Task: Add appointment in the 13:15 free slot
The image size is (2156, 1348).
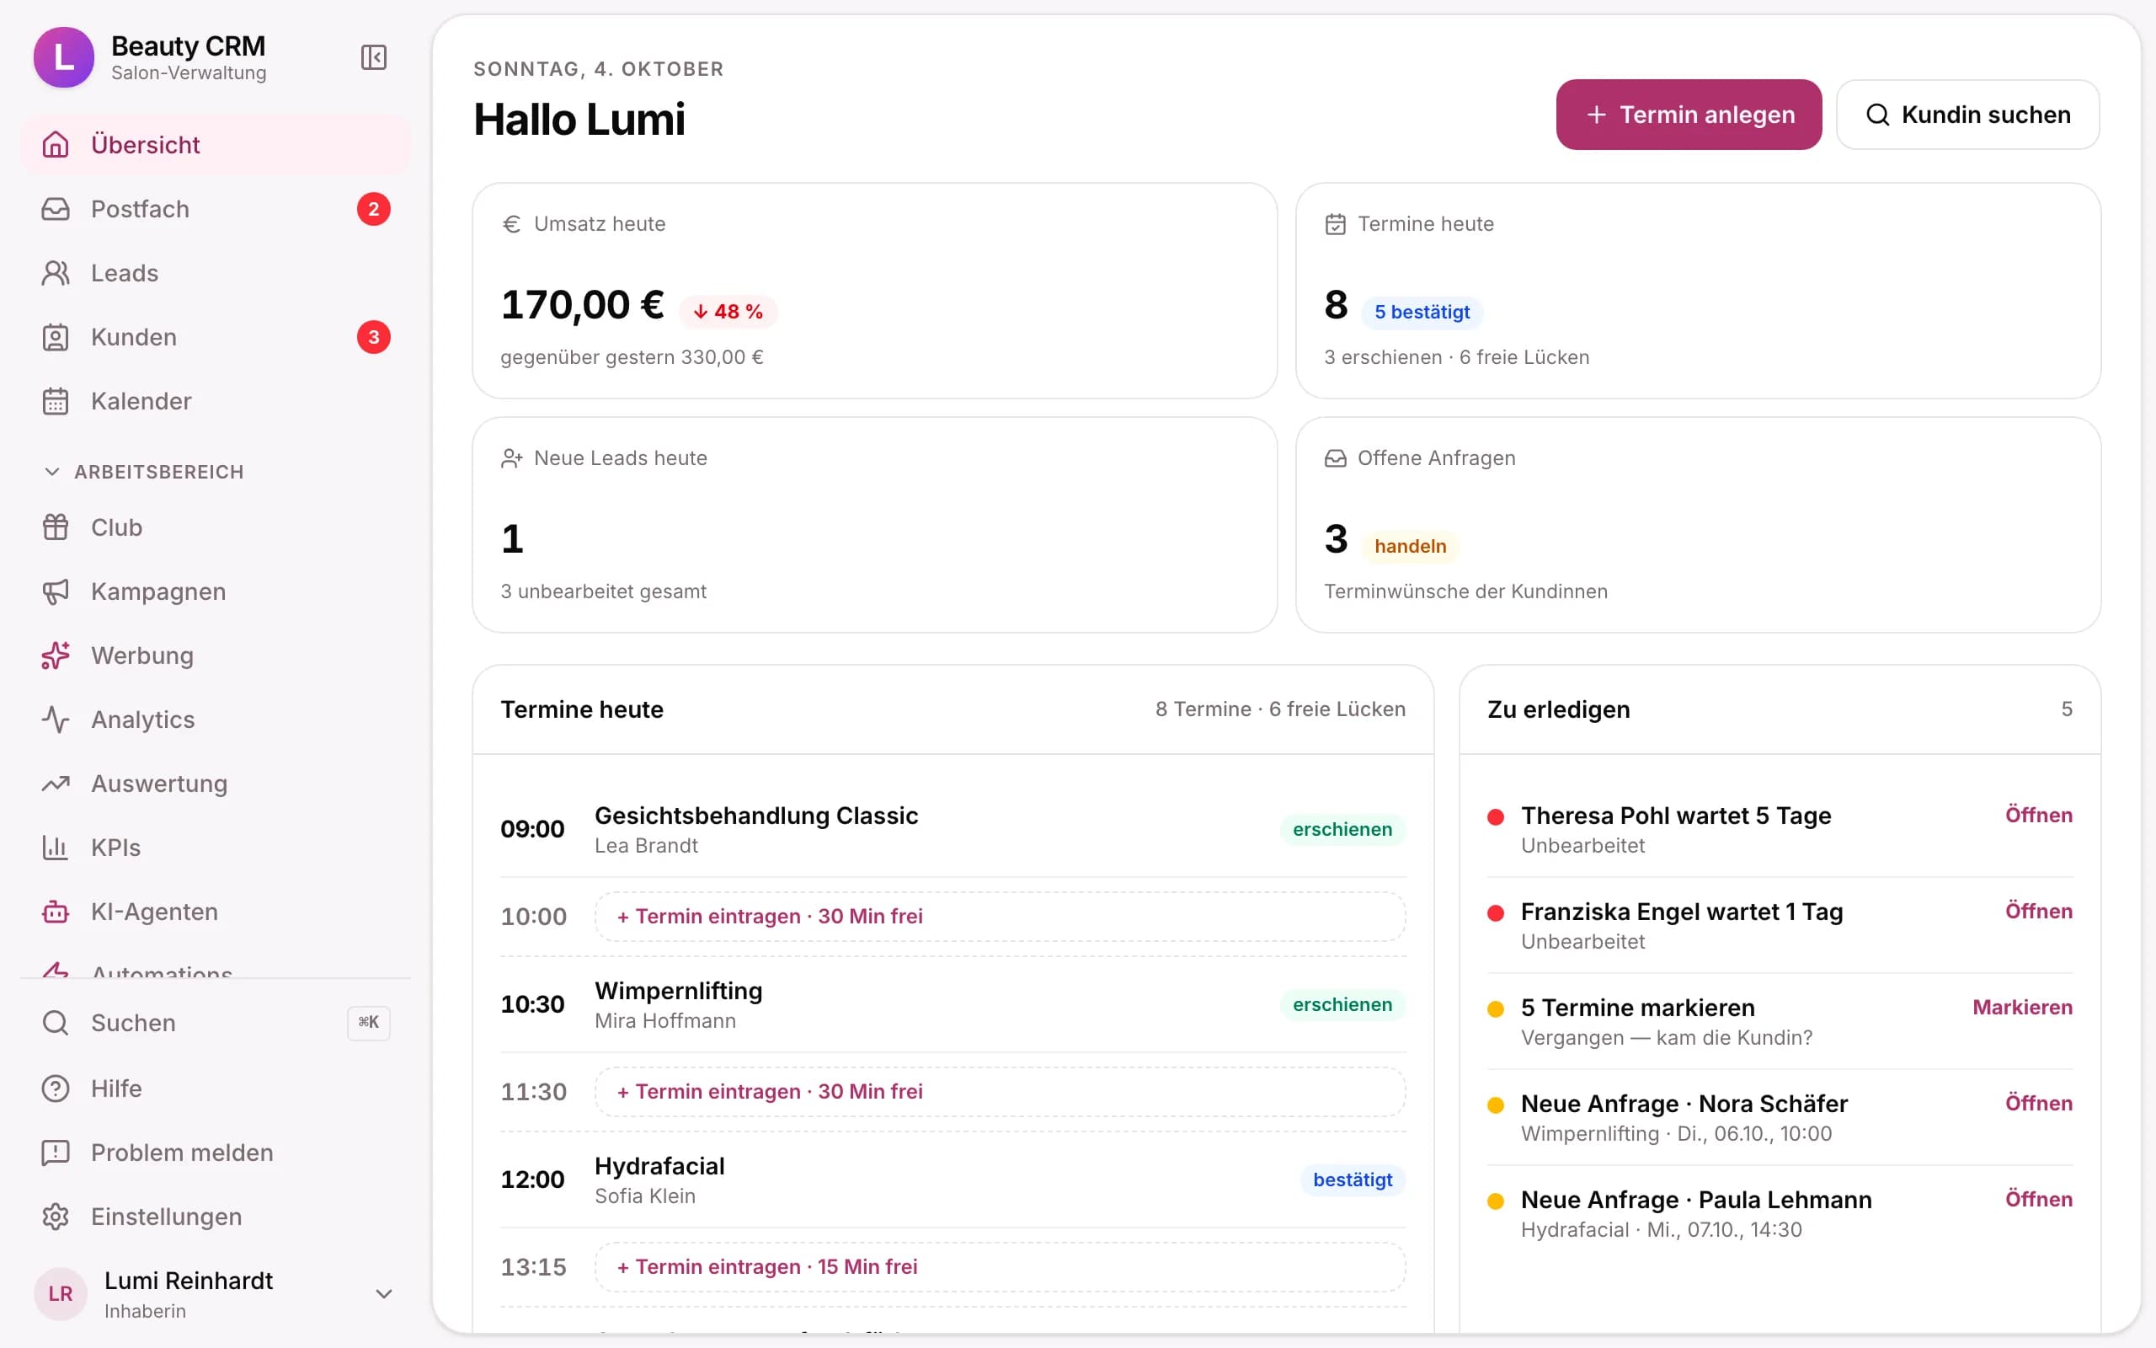Action: (1000, 1267)
